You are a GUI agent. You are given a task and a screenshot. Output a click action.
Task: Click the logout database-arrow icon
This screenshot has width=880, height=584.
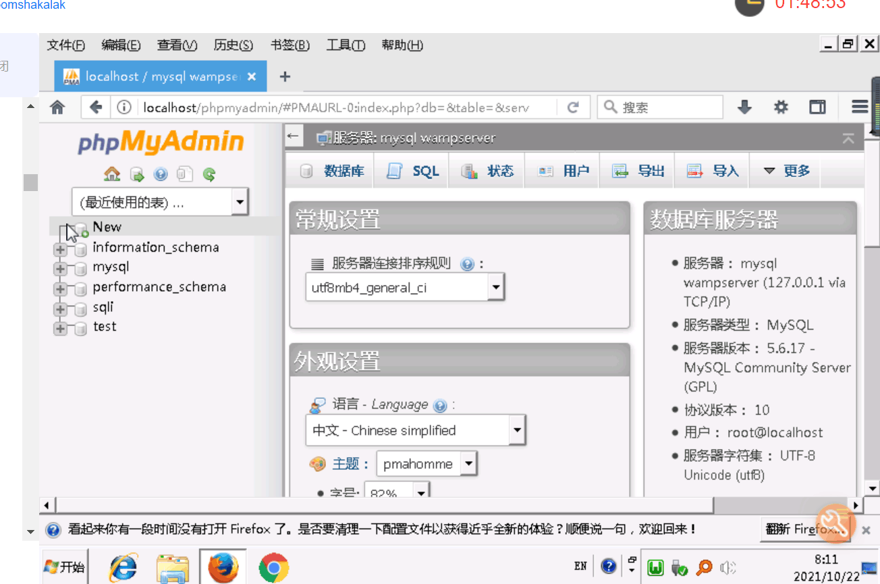pyautogui.click(x=137, y=174)
